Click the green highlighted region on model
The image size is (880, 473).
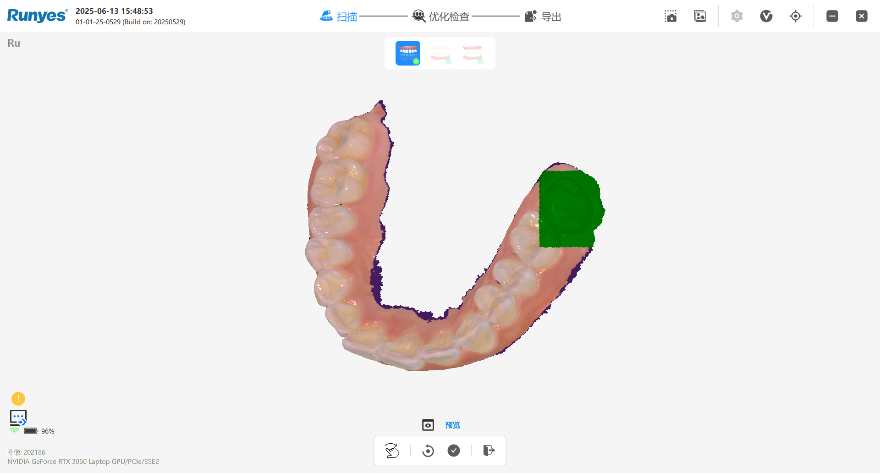tap(568, 209)
